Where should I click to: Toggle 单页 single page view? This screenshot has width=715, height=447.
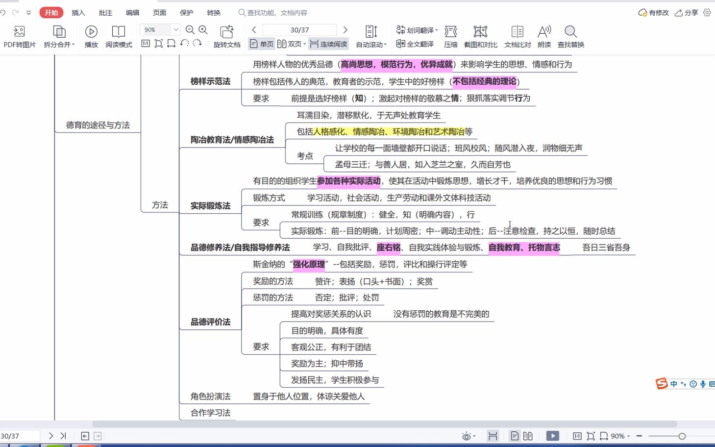(x=261, y=44)
